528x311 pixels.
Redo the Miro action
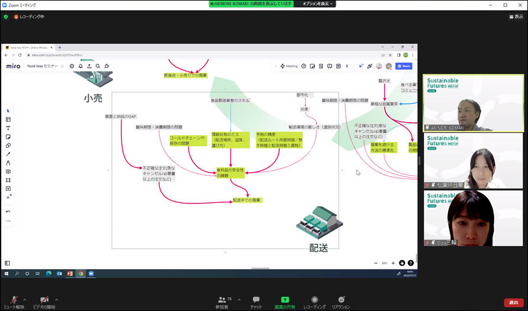click(8, 221)
